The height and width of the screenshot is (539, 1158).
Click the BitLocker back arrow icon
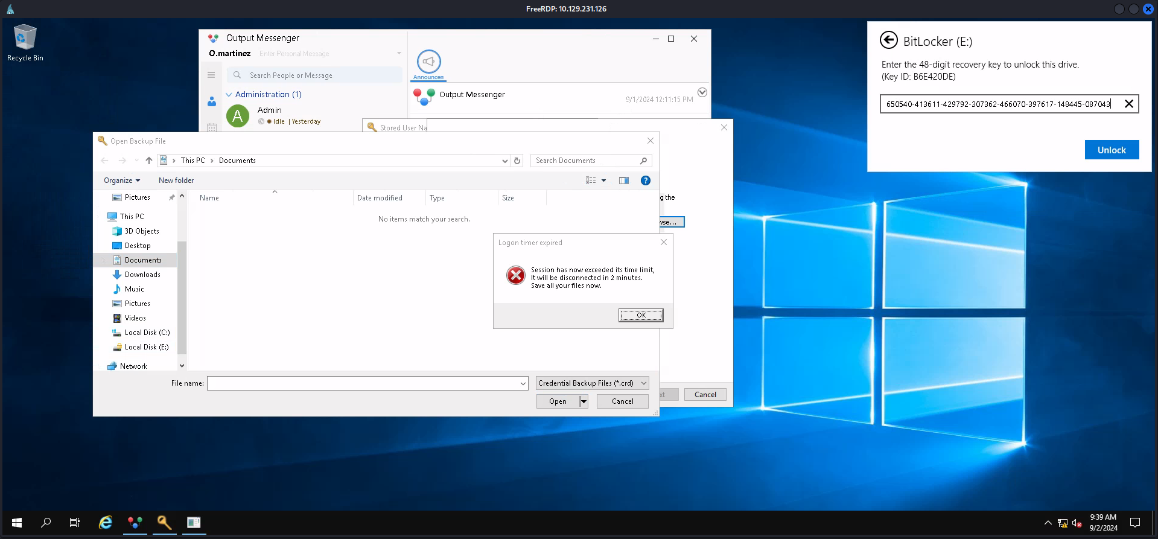click(x=888, y=40)
